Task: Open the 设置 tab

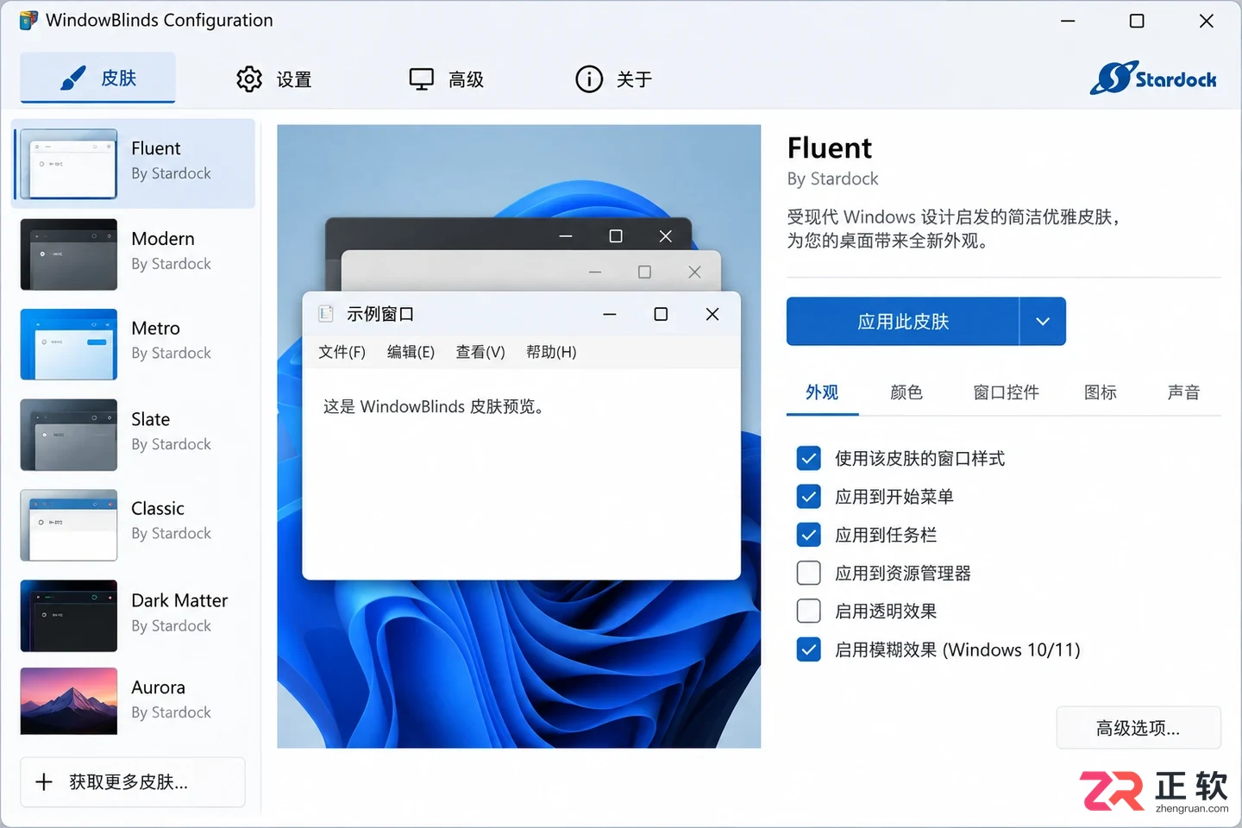Action: 274,79
